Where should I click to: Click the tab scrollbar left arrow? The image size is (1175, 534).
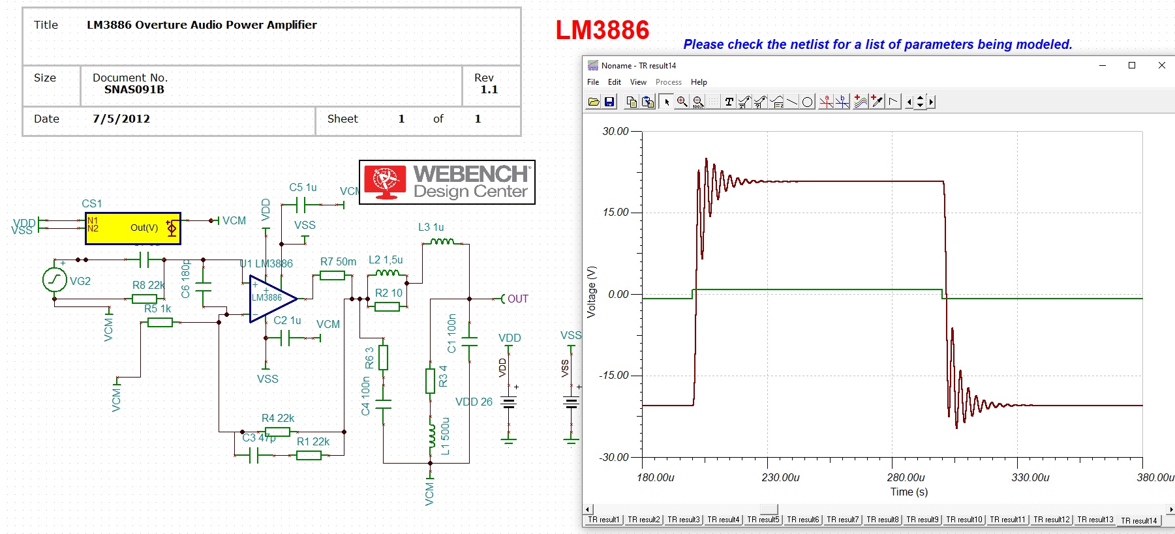[587, 509]
